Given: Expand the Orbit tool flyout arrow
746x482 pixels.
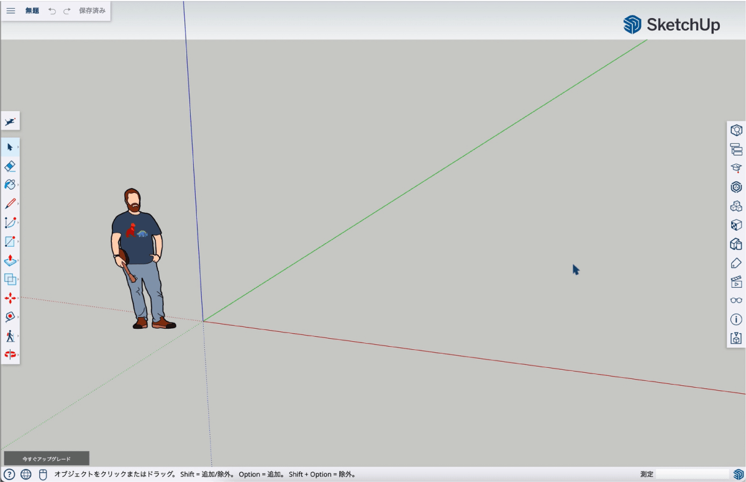Looking at the screenshot, I should pos(18,355).
